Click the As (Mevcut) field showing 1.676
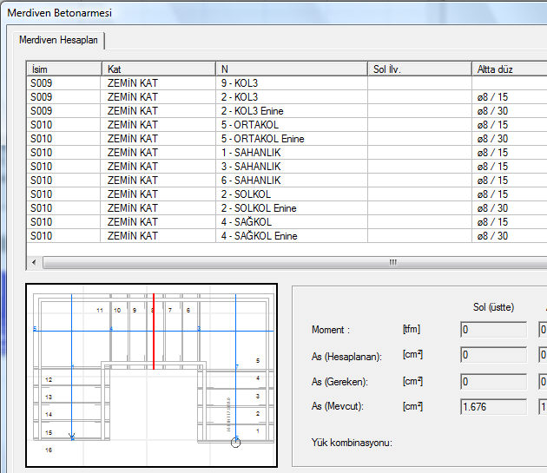This screenshot has height=473, width=547. click(x=493, y=407)
